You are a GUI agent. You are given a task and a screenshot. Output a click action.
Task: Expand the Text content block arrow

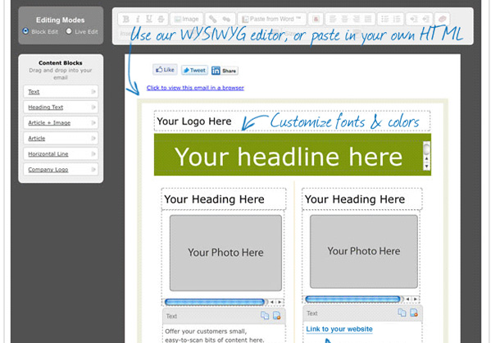tap(93, 92)
